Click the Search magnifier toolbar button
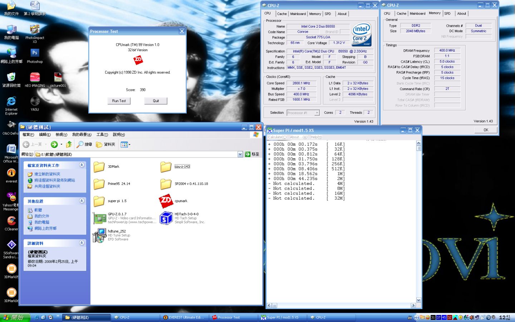 click(x=84, y=145)
